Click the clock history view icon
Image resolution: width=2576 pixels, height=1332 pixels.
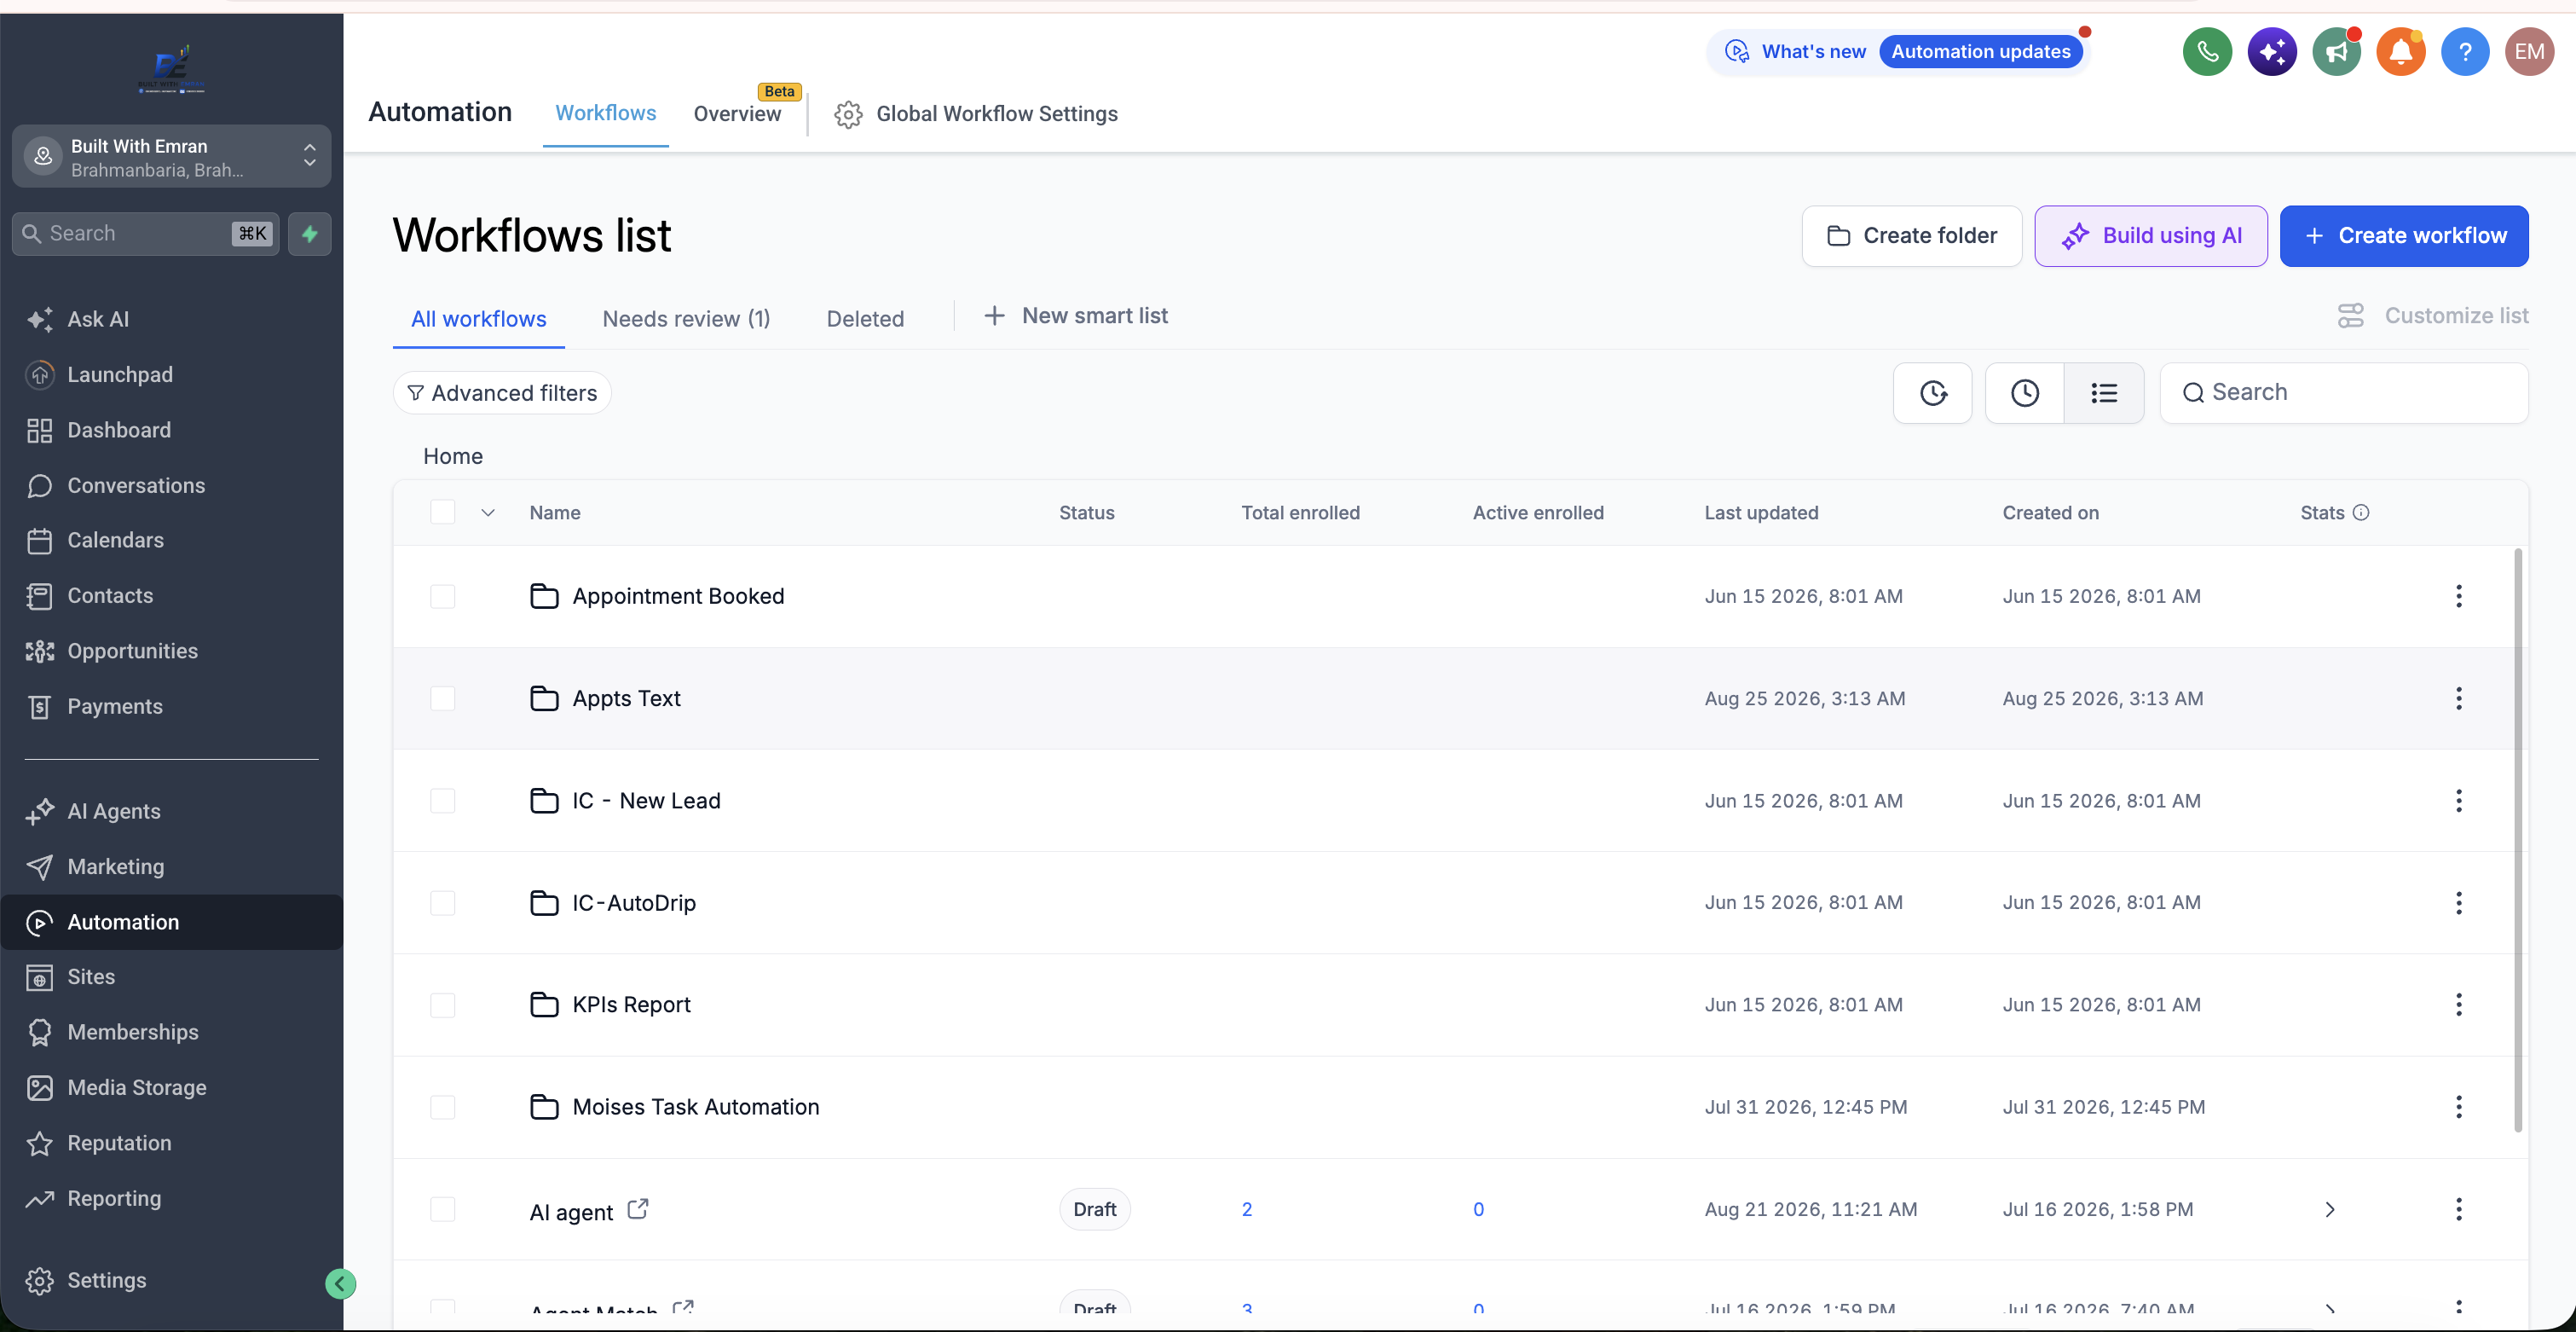click(2025, 392)
